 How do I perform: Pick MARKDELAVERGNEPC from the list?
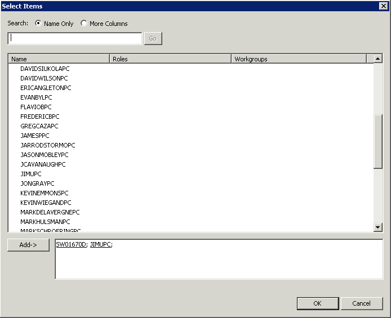pyautogui.click(x=50, y=212)
